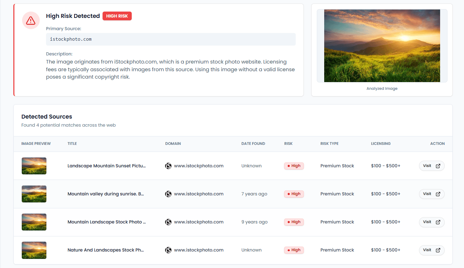Click the external-link icon on the first Visit button

(x=438, y=166)
